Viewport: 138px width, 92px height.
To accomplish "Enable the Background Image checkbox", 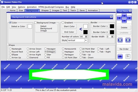I will 35,22.
